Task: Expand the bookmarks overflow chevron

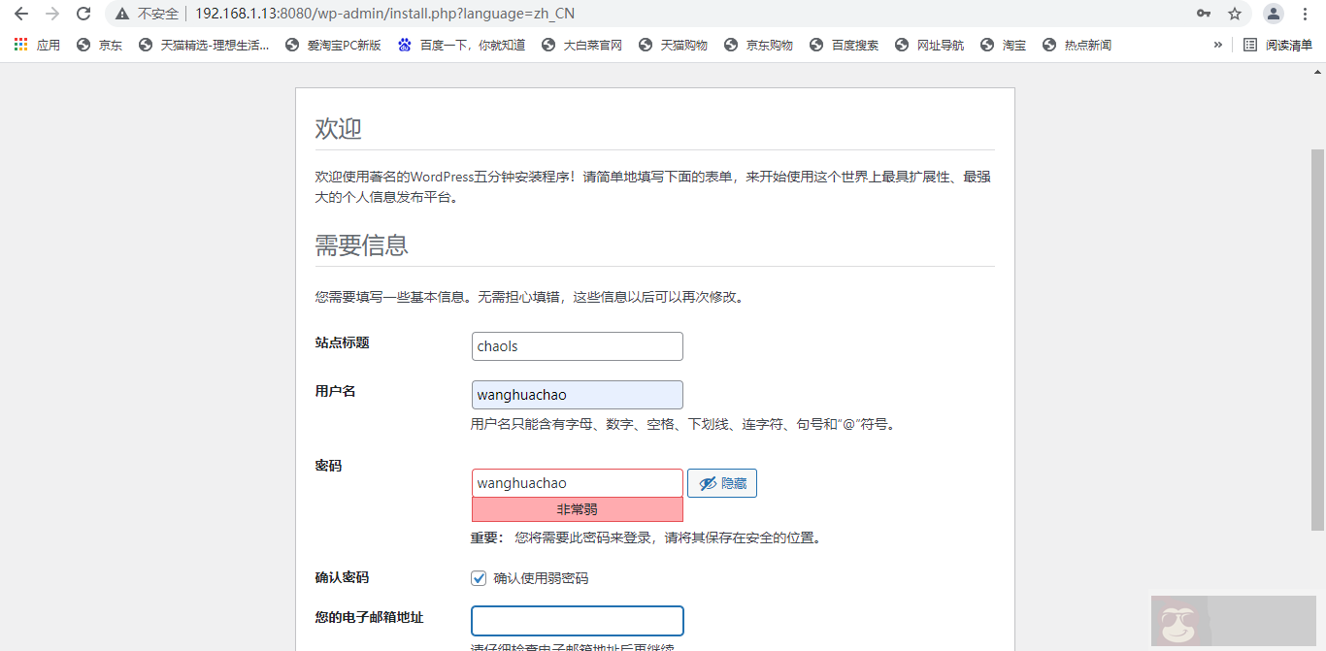Action: 1220,44
